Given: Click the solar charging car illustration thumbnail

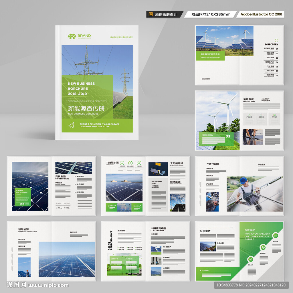Looking at the screenshot, I should coord(158,169).
